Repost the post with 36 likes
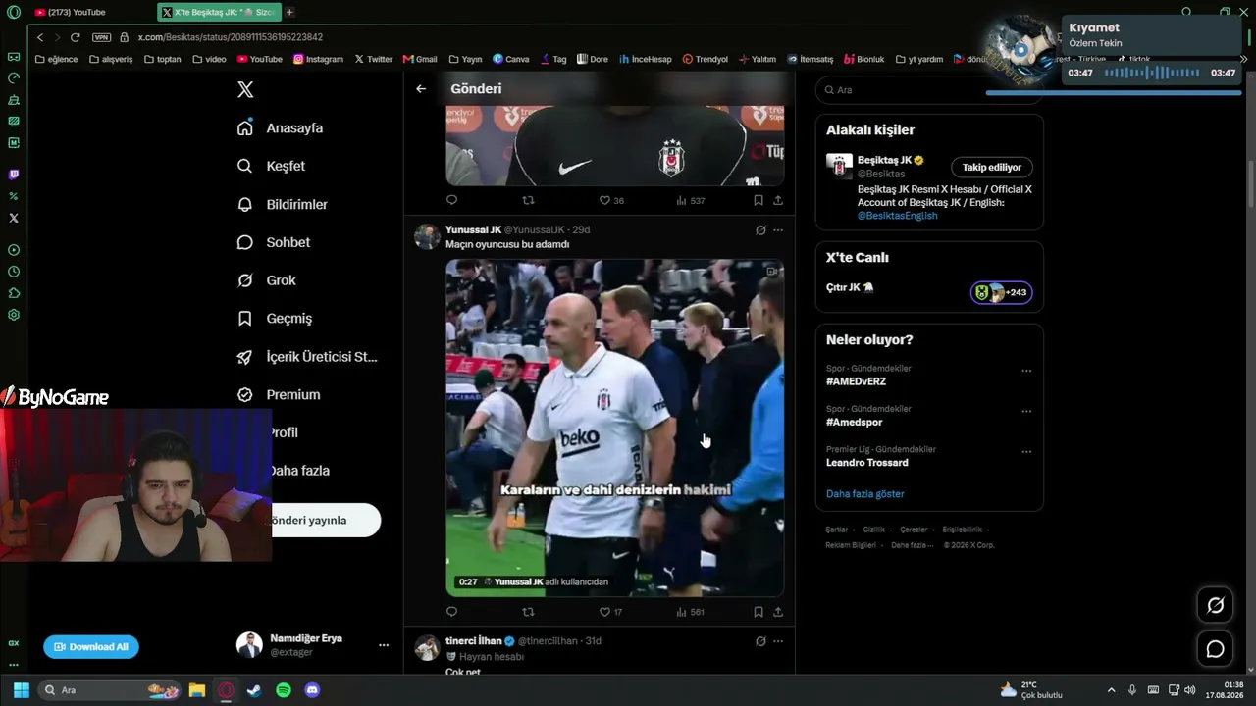This screenshot has height=706, width=1256. coord(528,200)
